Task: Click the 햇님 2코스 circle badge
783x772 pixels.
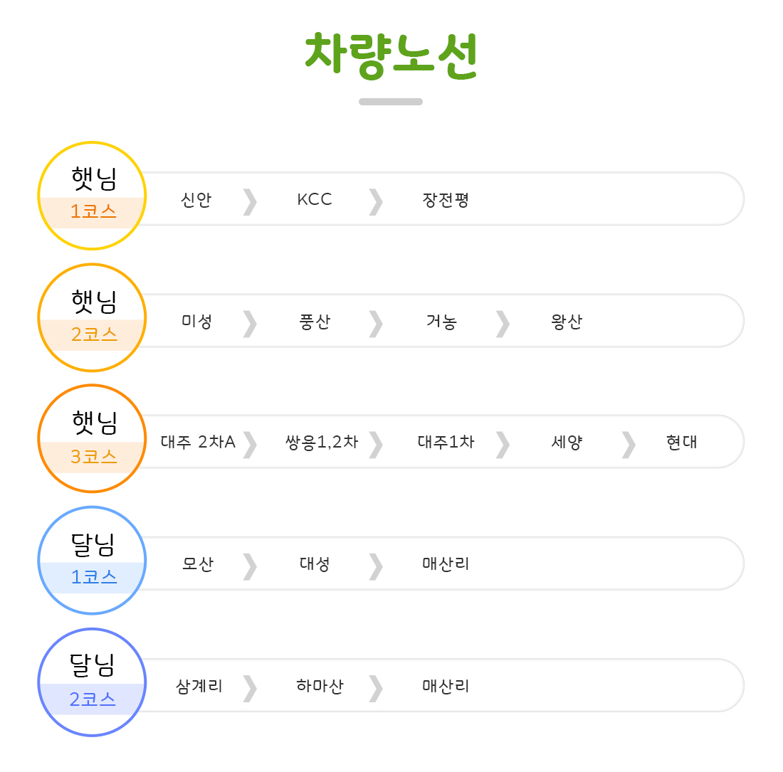Action: point(92,317)
